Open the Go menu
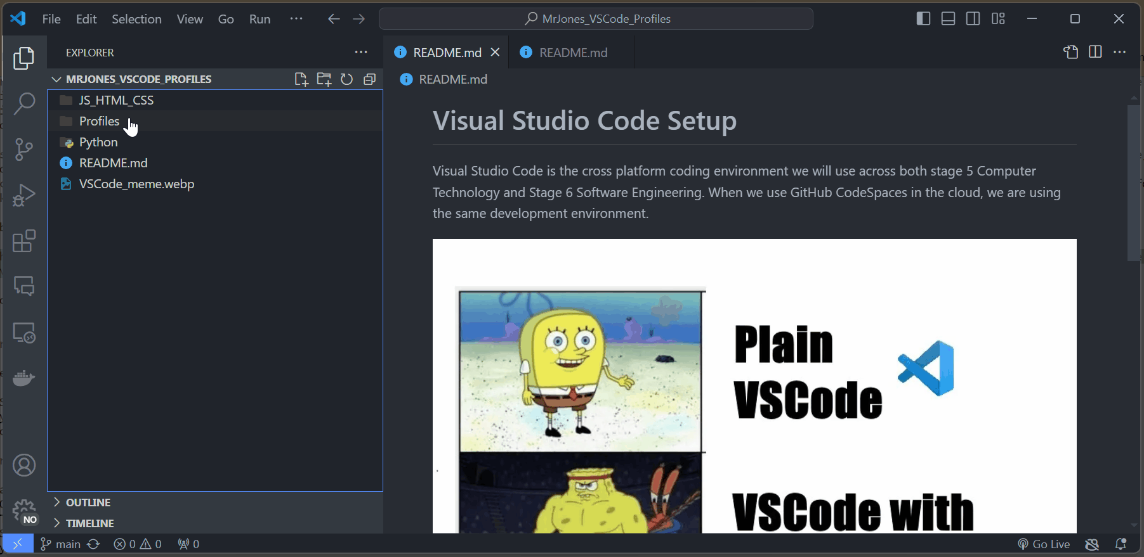The width and height of the screenshot is (1144, 557). (226, 19)
